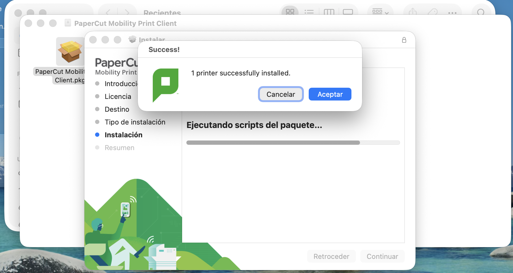Go forward in the Finder window

pyautogui.click(x=127, y=12)
